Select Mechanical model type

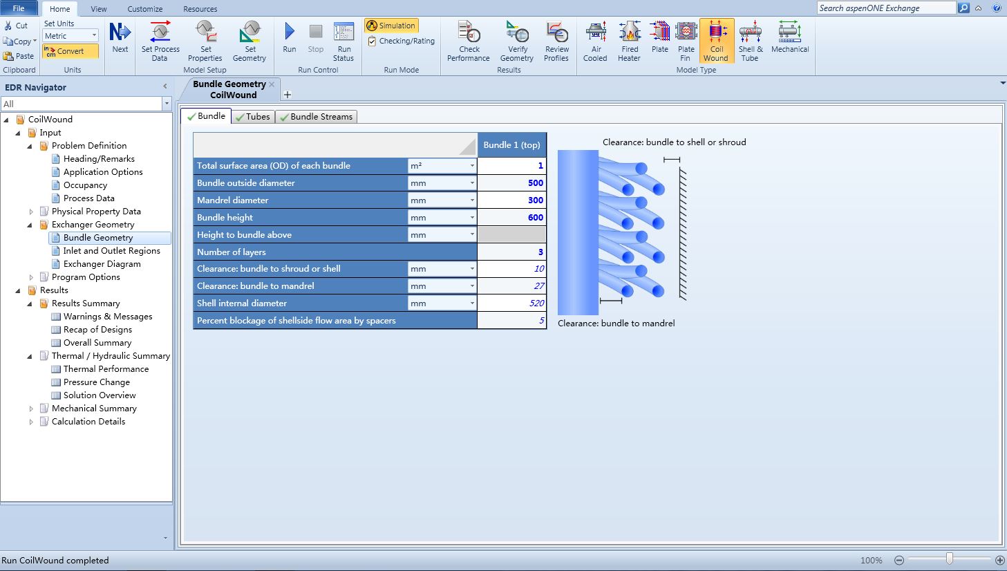pyautogui.click(x=790, y=37)
